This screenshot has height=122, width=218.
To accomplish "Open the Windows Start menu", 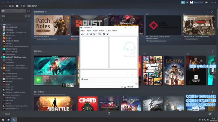I will coord(3,120).
